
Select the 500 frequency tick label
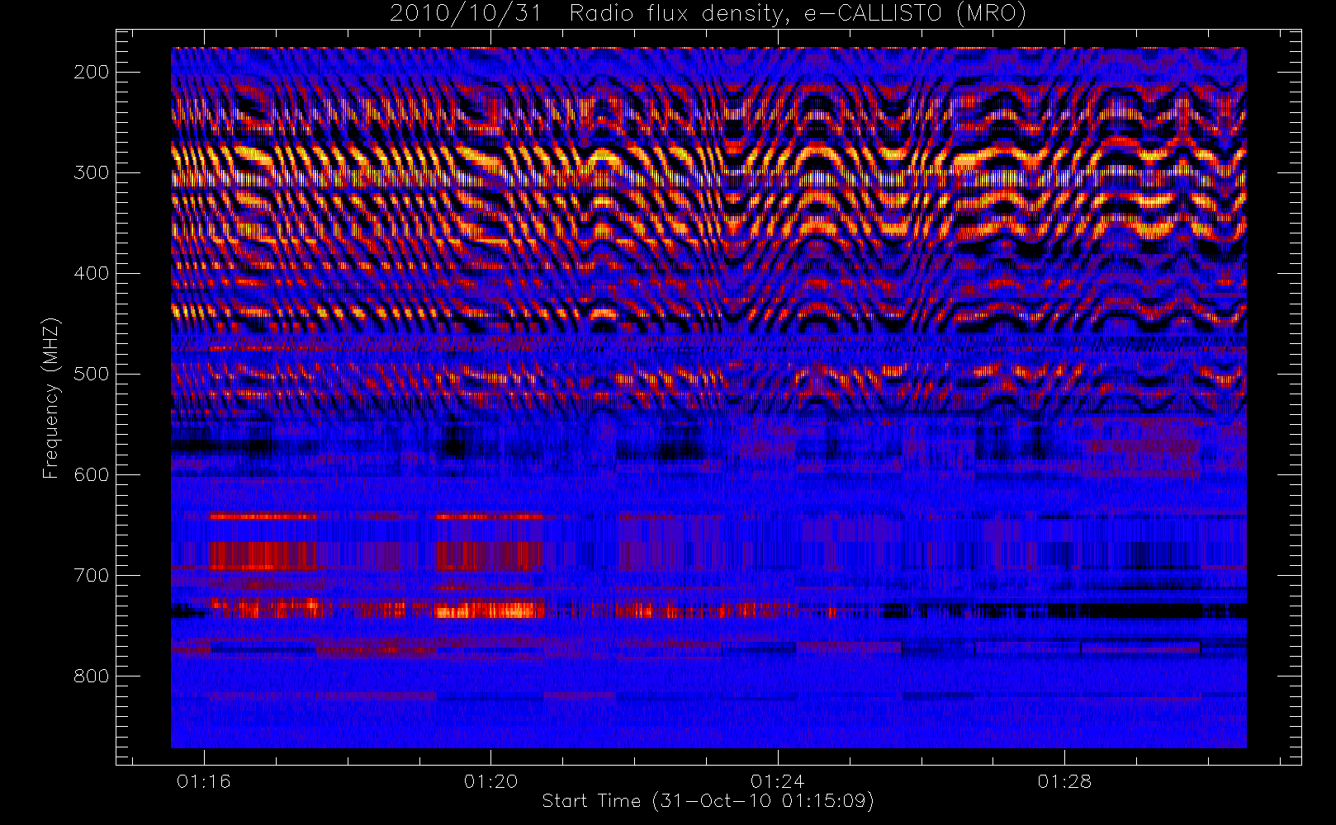(92, 374)
